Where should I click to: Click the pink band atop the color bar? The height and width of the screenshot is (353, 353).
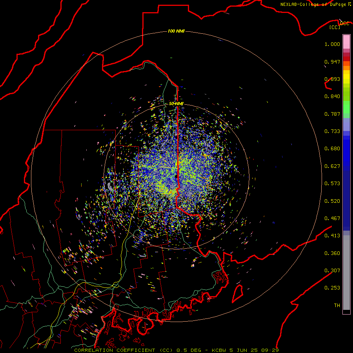[346, 42]
